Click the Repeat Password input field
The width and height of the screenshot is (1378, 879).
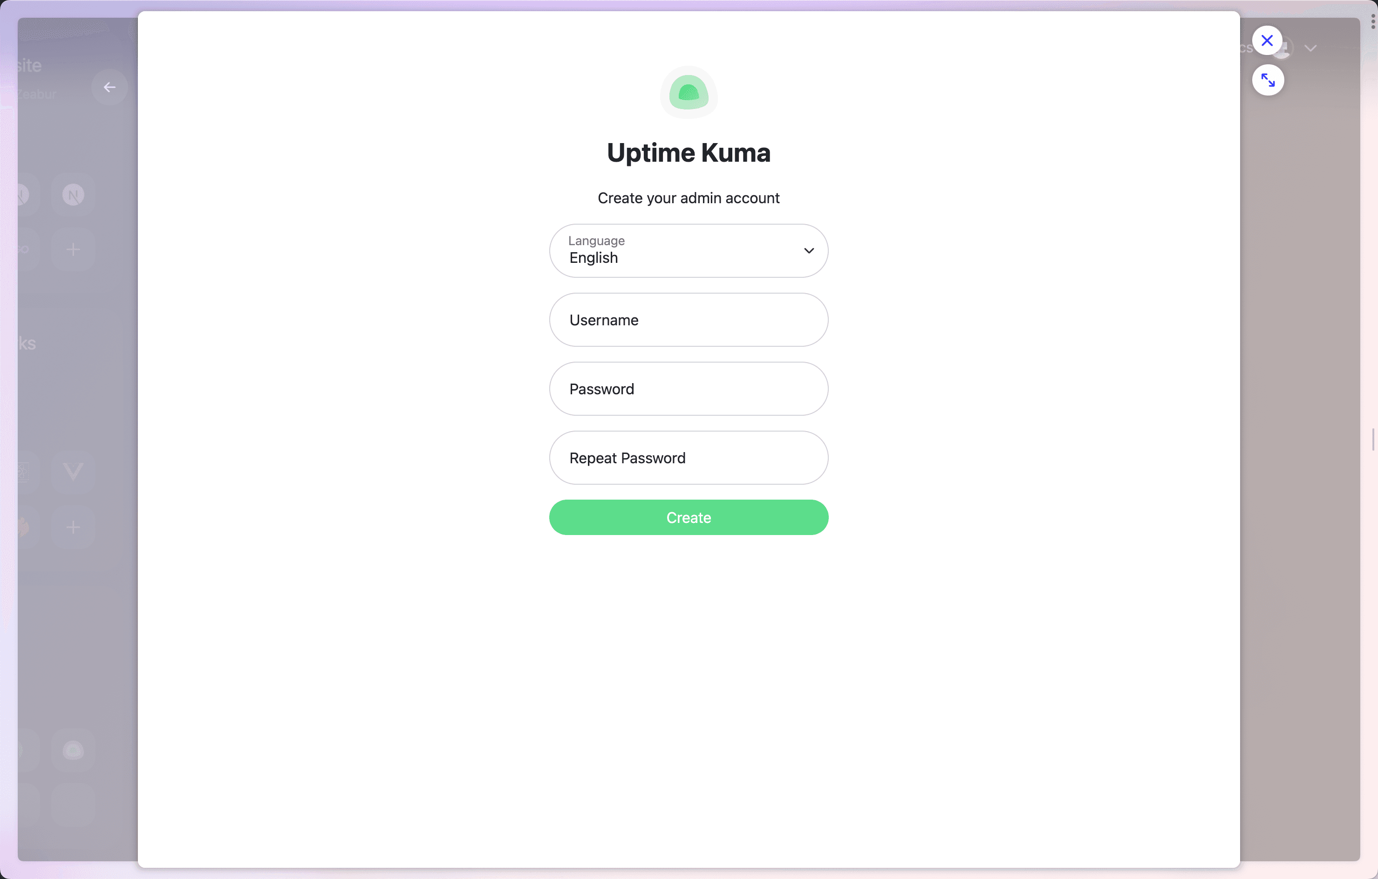pyautogui.click(x=689, y=457)
